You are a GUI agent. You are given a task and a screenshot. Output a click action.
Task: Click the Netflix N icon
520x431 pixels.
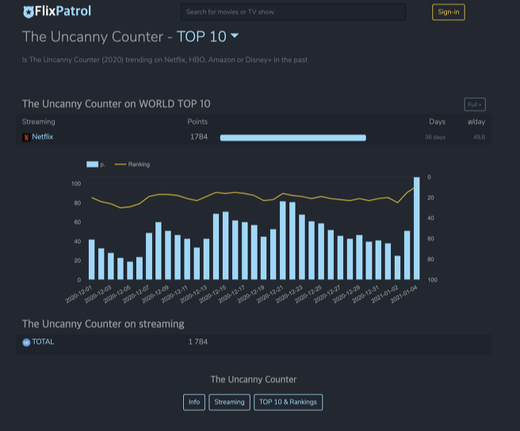click(26, 137)
